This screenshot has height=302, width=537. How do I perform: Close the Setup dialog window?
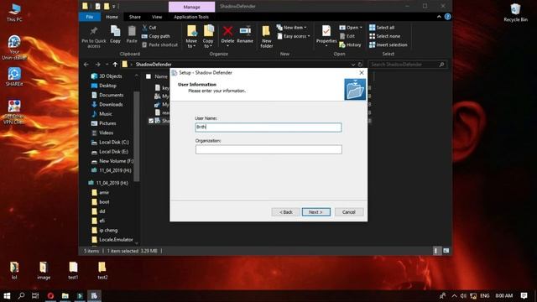pyautogui.click(x=362, y=73)
